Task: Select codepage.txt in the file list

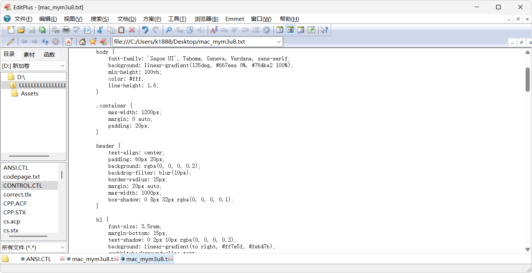Action: [22, 176]
